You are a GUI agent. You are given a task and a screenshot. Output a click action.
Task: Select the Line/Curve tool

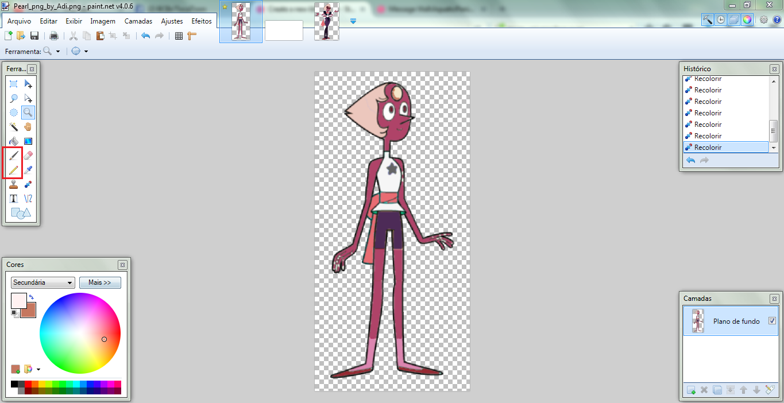click(28, 199)
